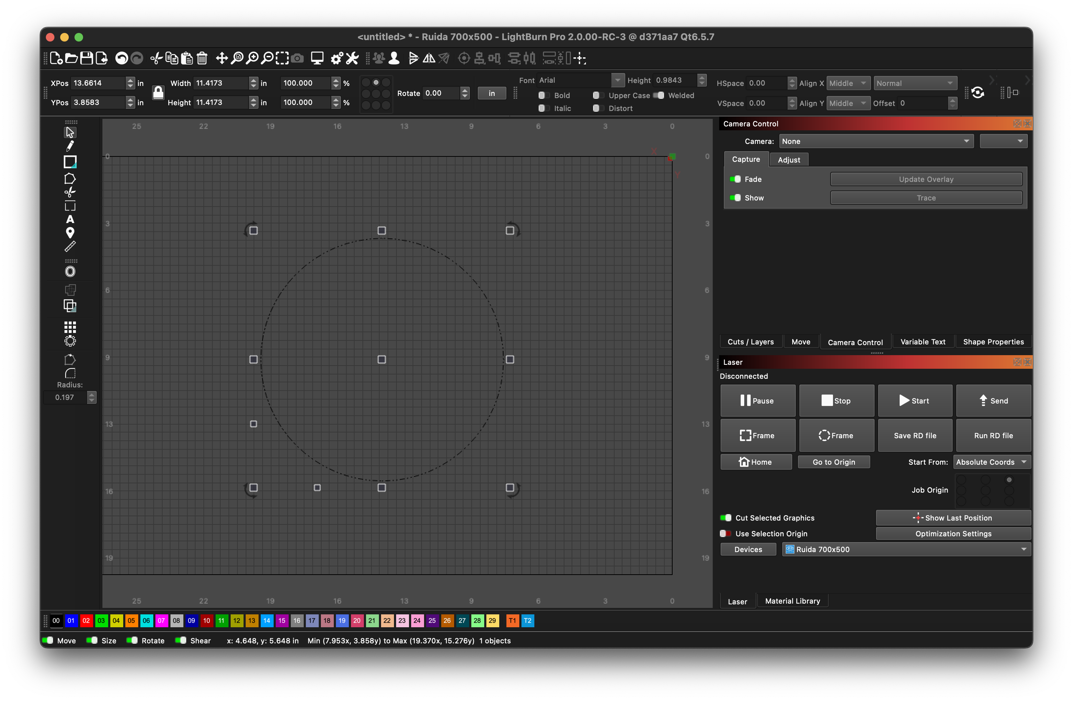Select the Draw Lines pencil tool
The width and height of the screenshot is (1073, 701).
70,146
